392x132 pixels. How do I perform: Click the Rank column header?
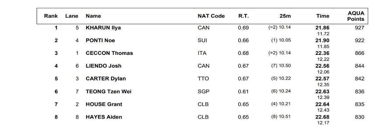point(51,16)
